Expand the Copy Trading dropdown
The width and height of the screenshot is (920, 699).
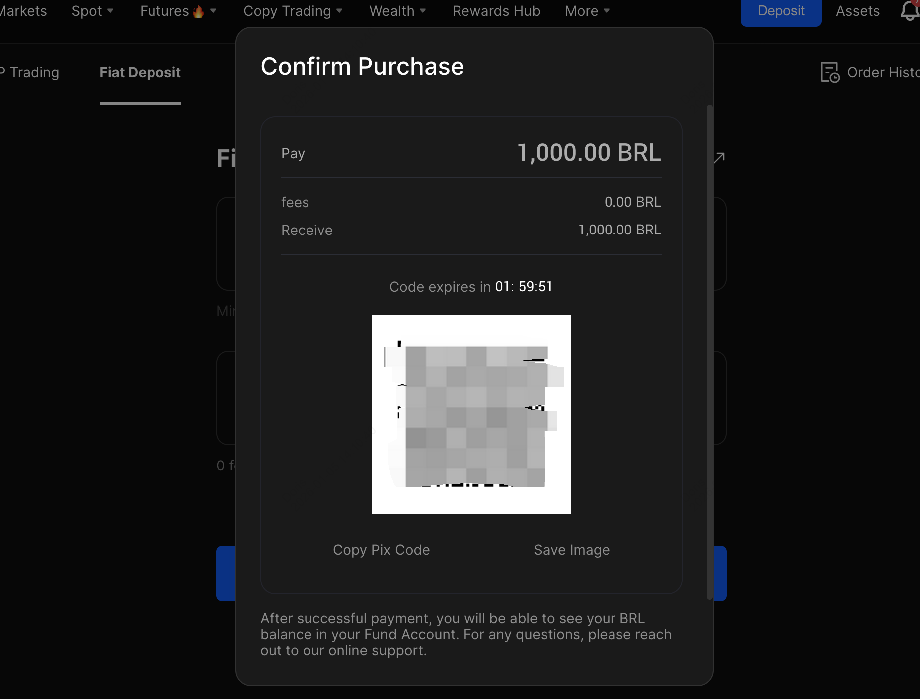tap(293, 11)
